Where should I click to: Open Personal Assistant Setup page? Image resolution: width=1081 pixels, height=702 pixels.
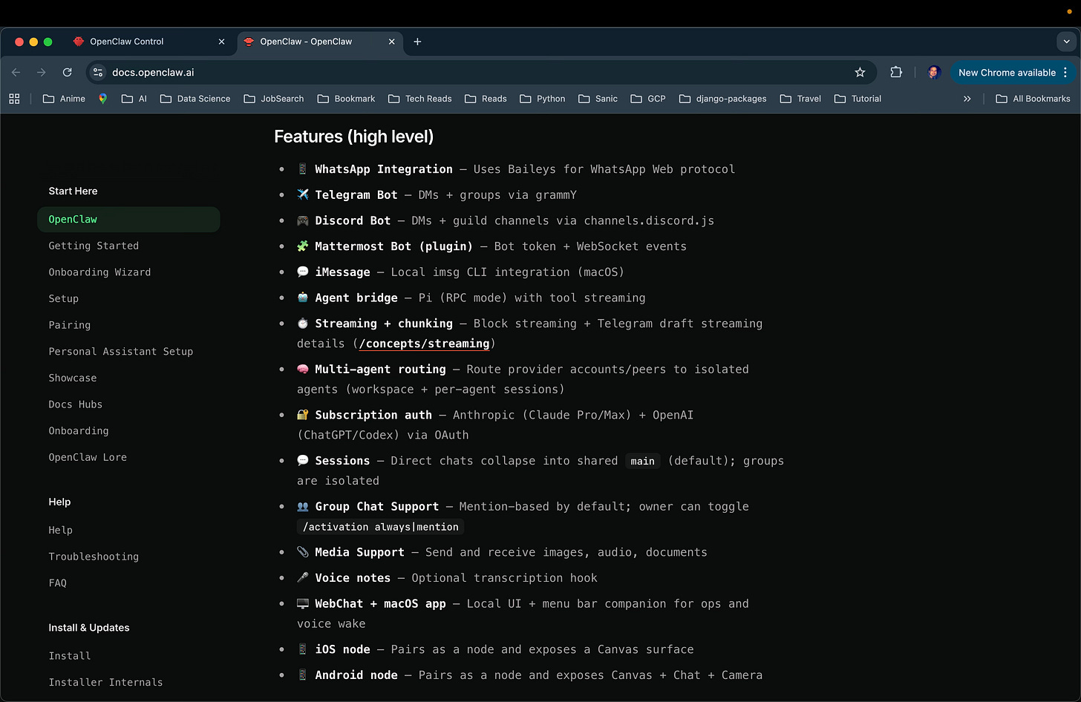tap(120, 352)
